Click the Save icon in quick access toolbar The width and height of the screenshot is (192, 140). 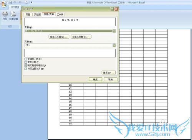(11, 2)
